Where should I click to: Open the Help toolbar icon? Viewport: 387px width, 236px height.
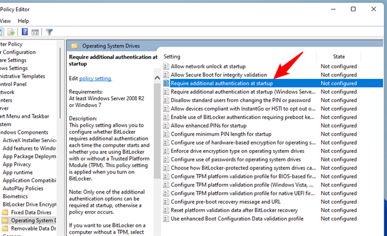pos(24,32)
